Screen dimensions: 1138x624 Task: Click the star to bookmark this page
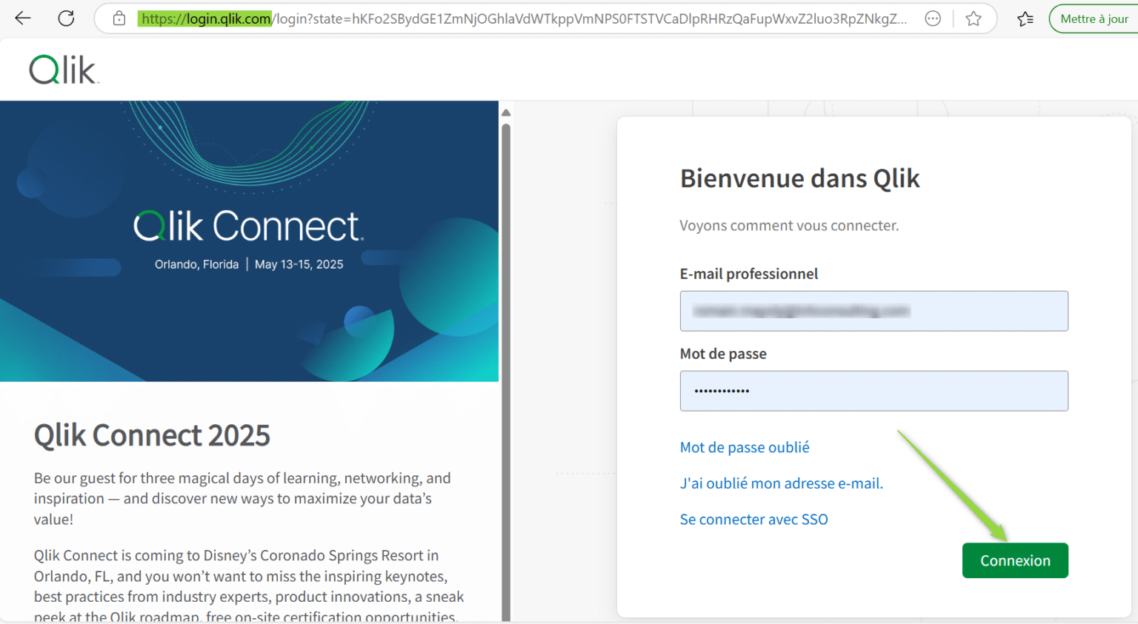[973, 19]
